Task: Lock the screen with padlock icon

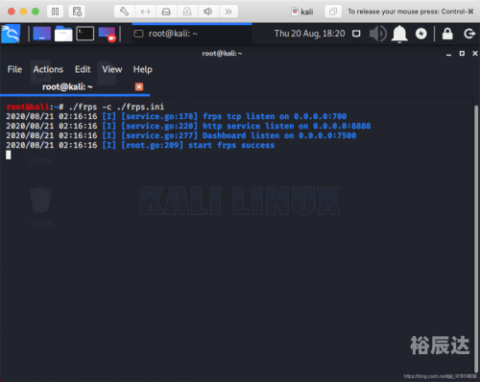Action: (447, 34)
